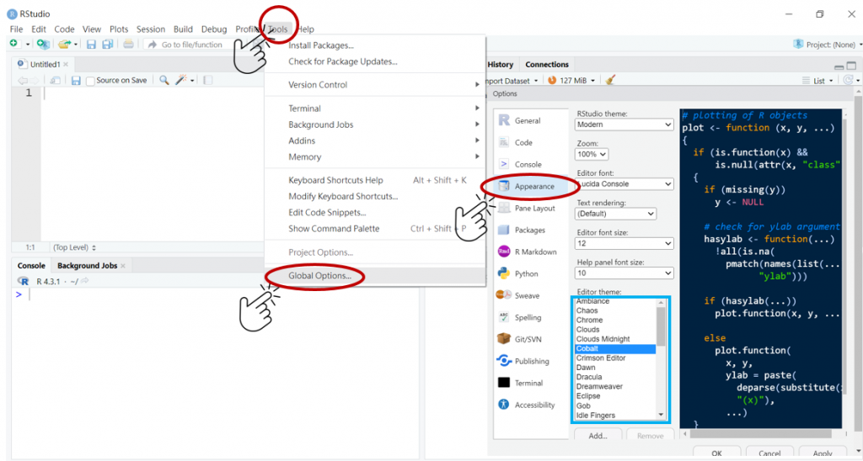Click the environment refresh icon

(848, 80)
